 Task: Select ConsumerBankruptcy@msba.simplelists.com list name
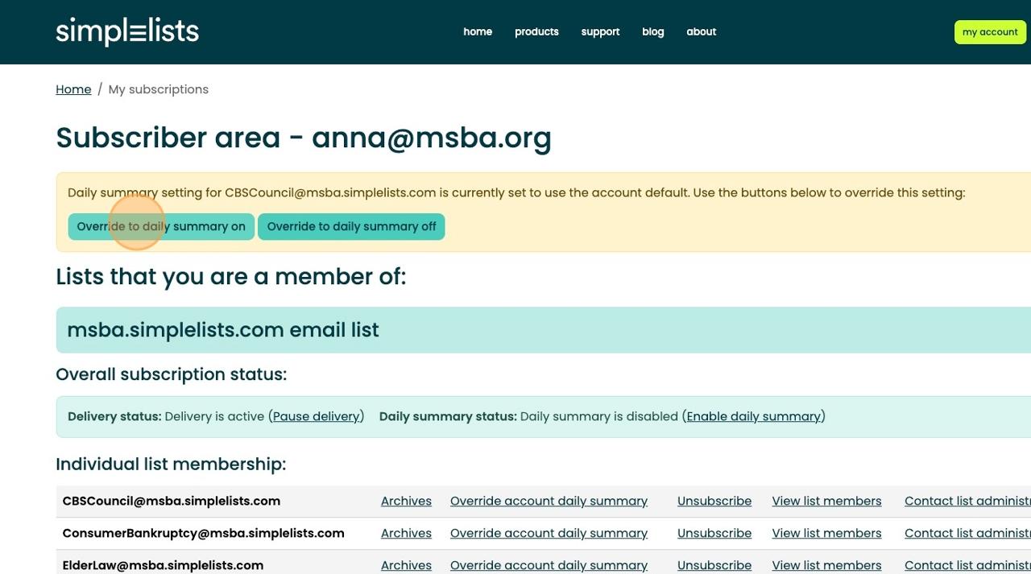tap(203, 533)
